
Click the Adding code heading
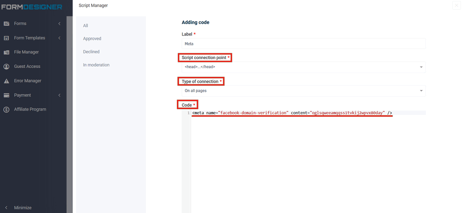coord(195,23)
